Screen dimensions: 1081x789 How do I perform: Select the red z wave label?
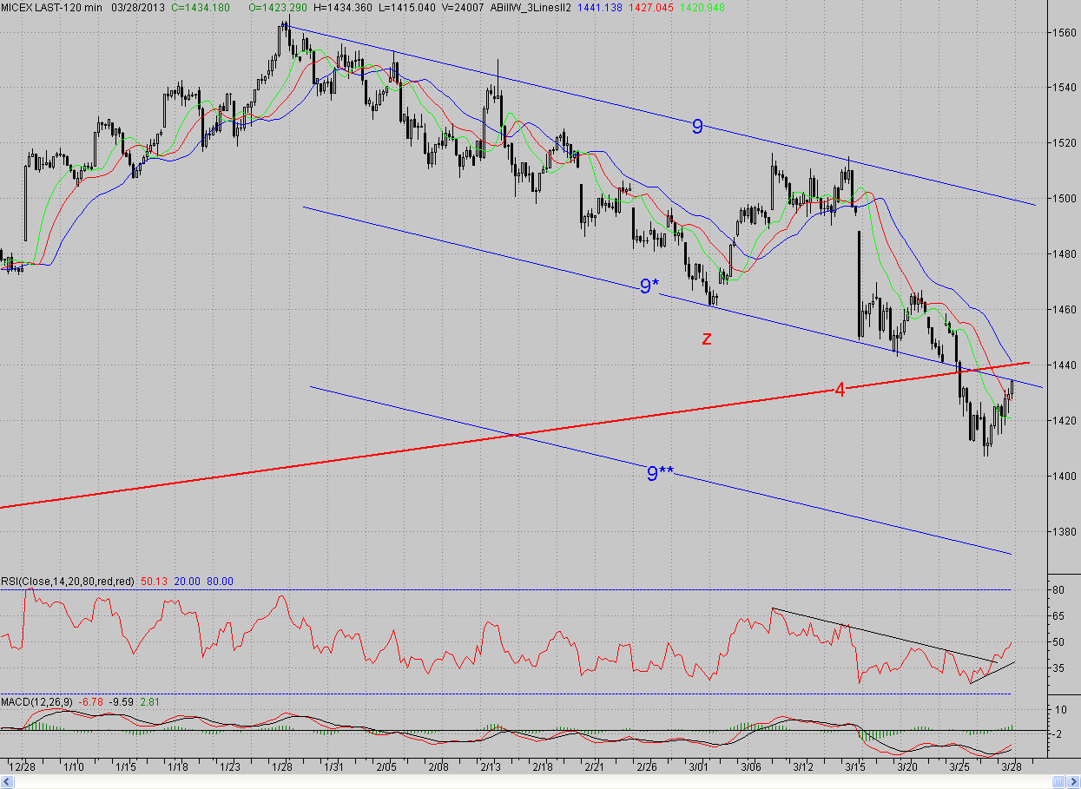(x=707, y=339)
